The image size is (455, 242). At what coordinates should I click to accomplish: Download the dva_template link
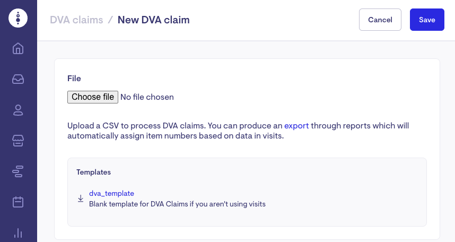pyautogui.click(x=111, y=193)
